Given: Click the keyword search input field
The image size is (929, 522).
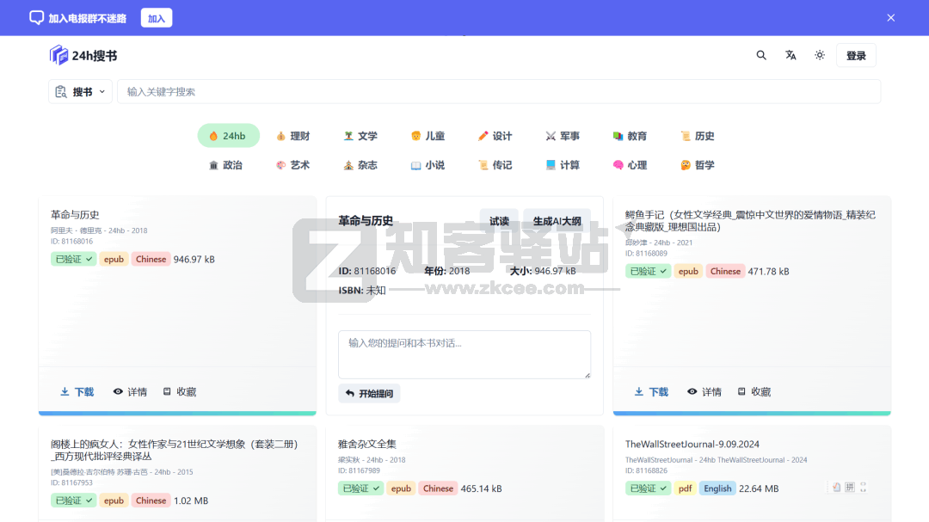Looking at the screenshot, I should (x=499, y=92).
